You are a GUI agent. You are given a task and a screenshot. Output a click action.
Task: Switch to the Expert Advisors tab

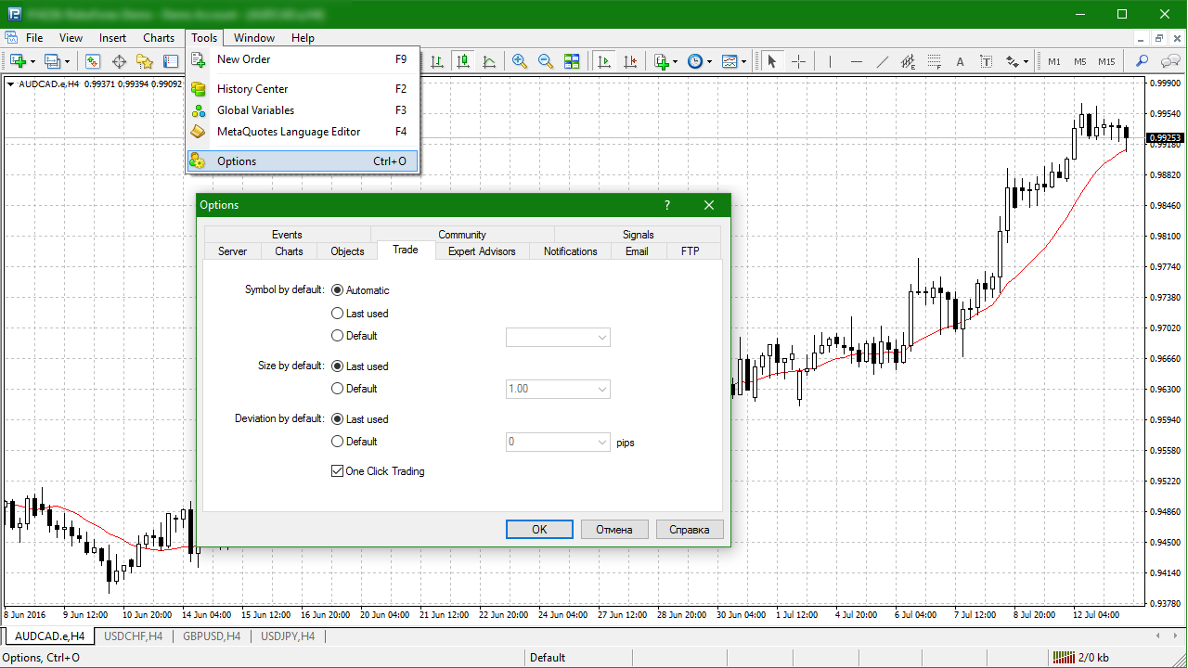[x=481, y=250]
